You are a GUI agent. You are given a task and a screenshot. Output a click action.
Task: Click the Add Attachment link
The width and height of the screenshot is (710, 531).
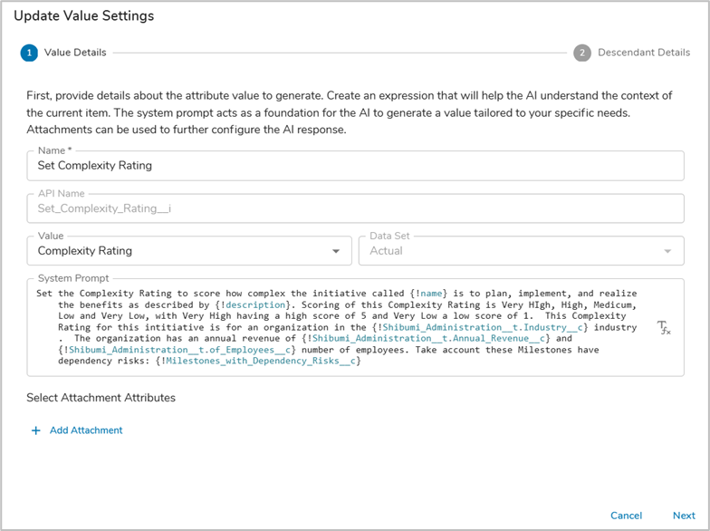86,430
